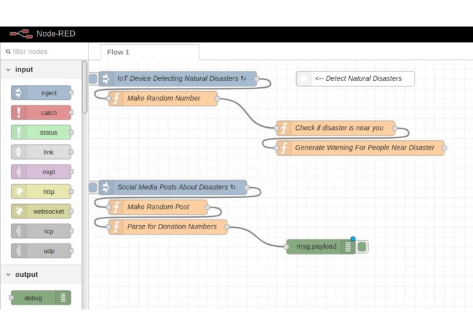
Task: Click output port of IoT Device inject node
Action: (257, 79)
